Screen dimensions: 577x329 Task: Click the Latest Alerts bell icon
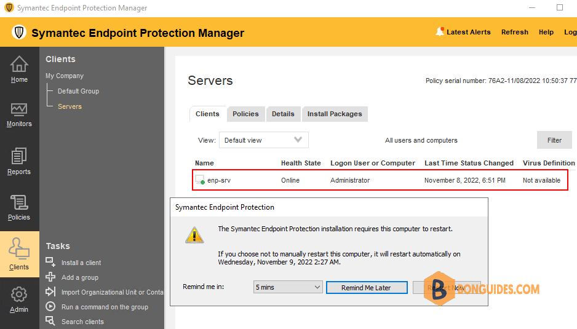click(440, 31)
